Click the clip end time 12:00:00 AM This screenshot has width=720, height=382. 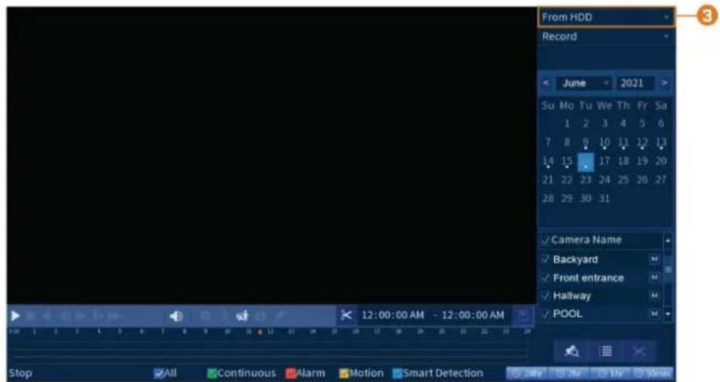pos(473,315)
